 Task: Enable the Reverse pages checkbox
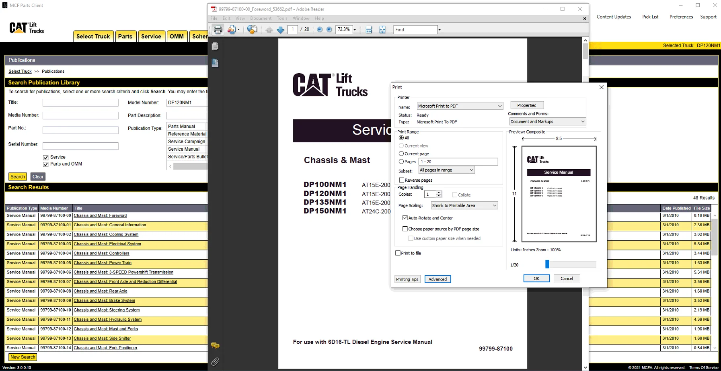coord(402,180)
